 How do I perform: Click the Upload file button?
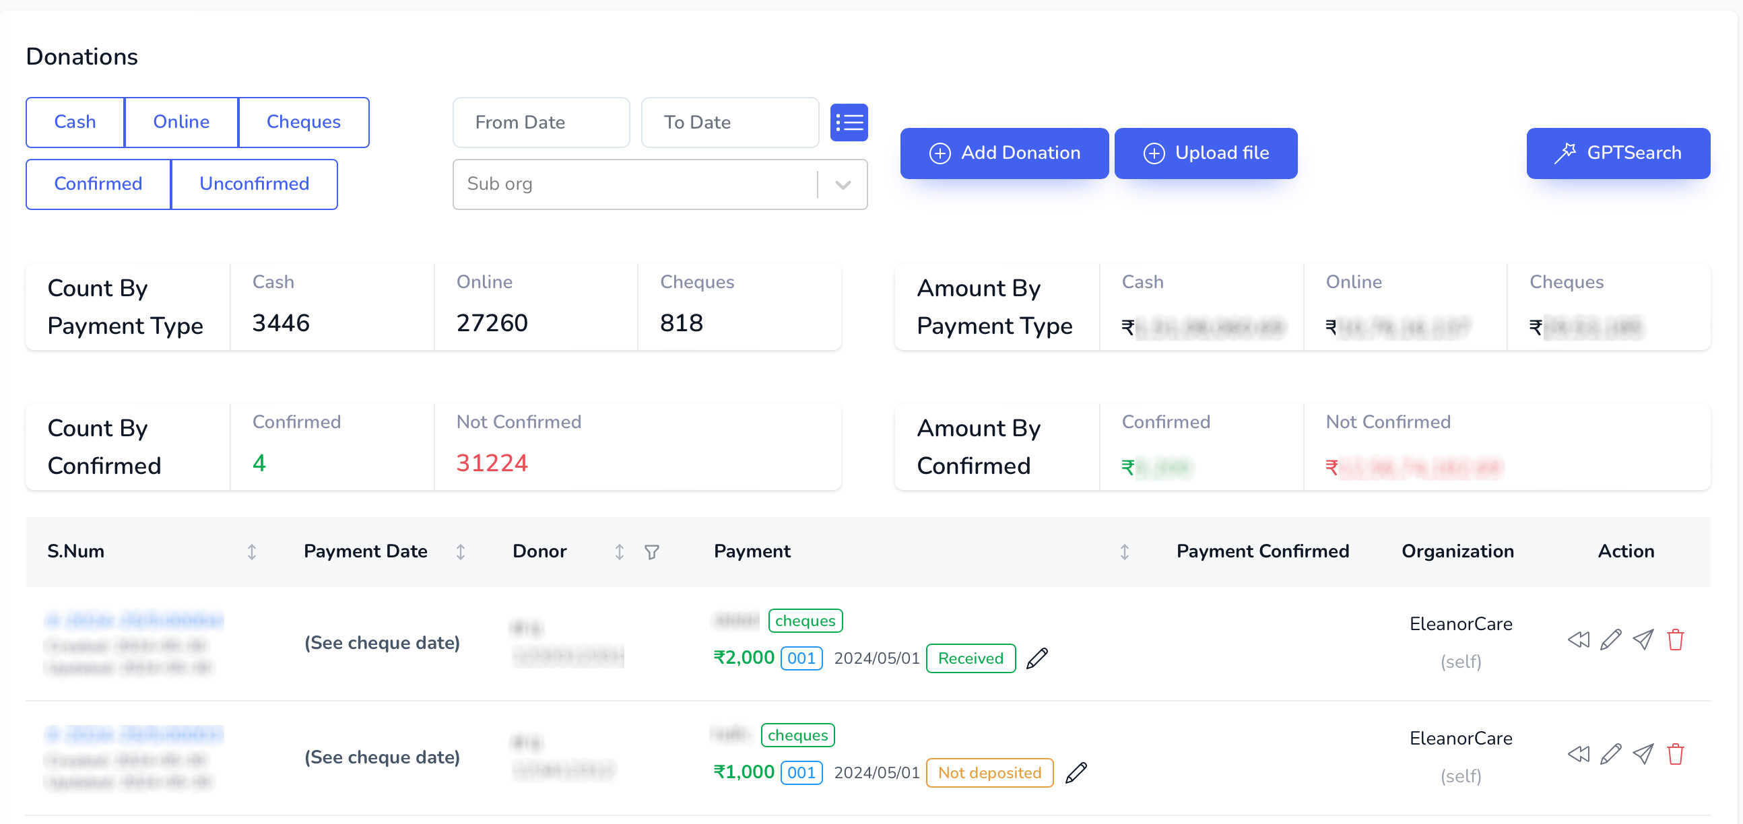click(x=1205, y=153)
